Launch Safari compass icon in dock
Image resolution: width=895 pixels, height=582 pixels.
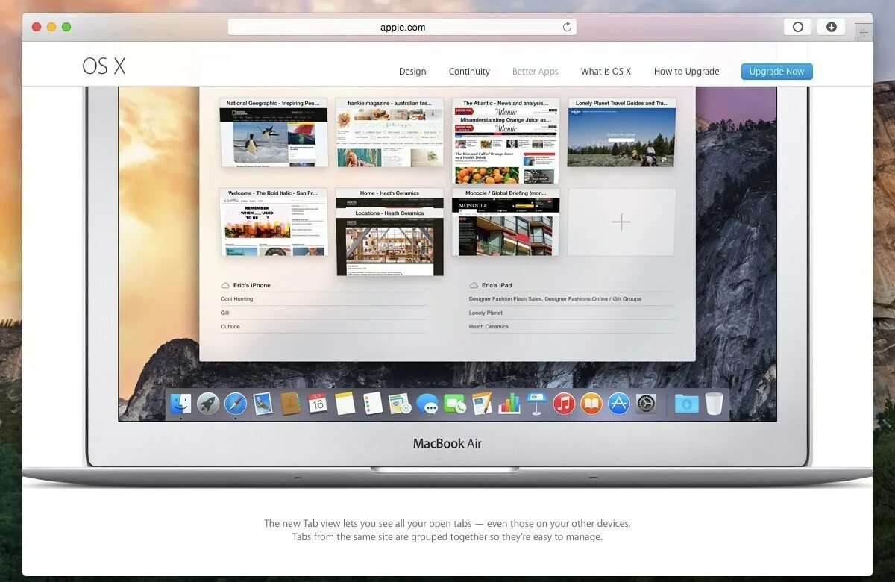pos(236,404)
